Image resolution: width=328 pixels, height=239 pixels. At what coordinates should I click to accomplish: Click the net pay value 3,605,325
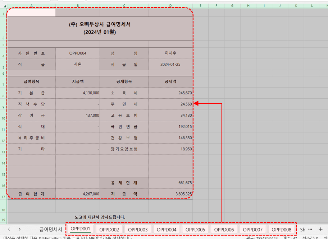pyautogui.click(x=170, y=194)
